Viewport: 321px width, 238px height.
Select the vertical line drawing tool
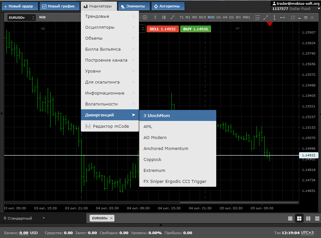click(274, 18)
